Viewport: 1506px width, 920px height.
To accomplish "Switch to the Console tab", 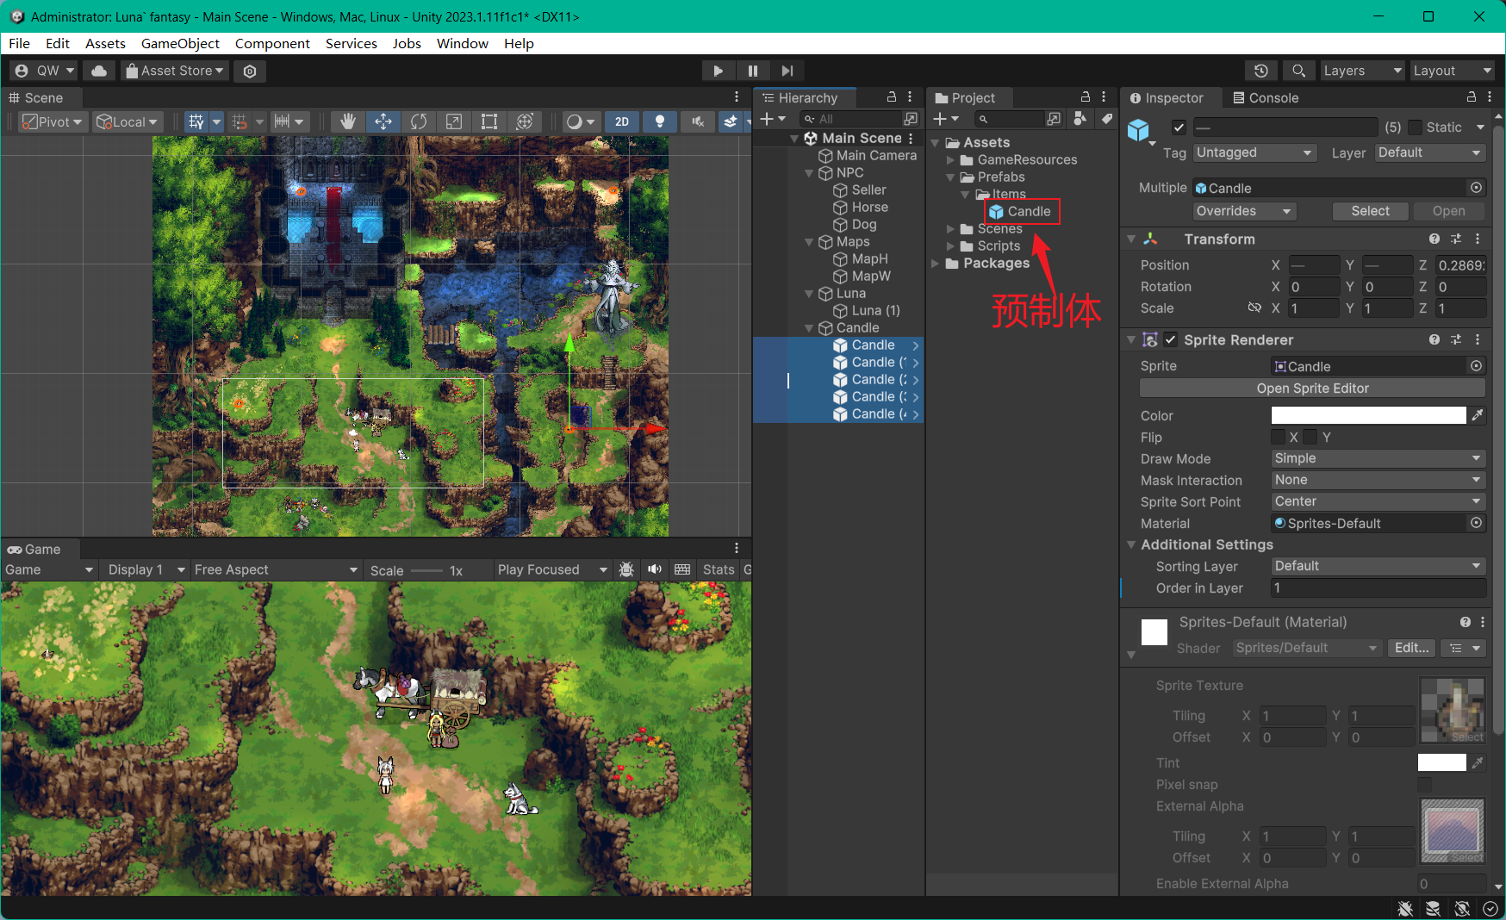I will pos(1265,97).
